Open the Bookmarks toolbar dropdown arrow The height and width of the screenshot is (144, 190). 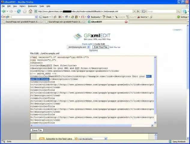tap(101, 17)
